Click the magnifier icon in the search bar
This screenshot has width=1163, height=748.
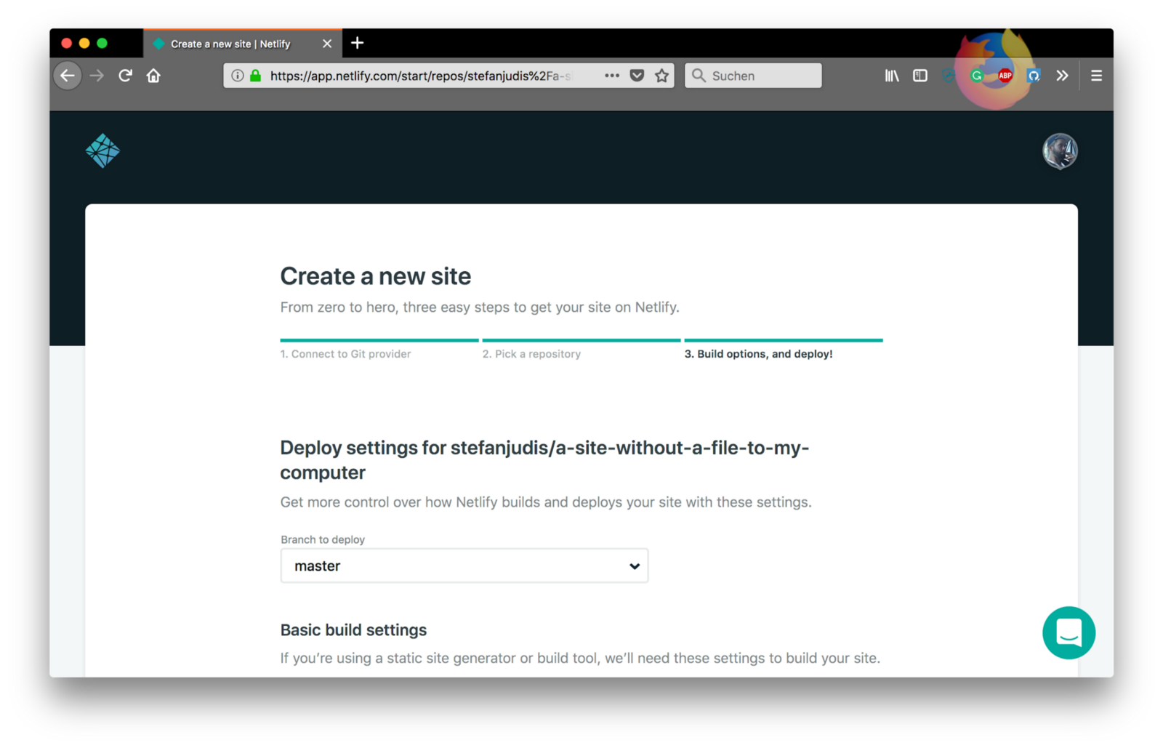tap(699, 76)
